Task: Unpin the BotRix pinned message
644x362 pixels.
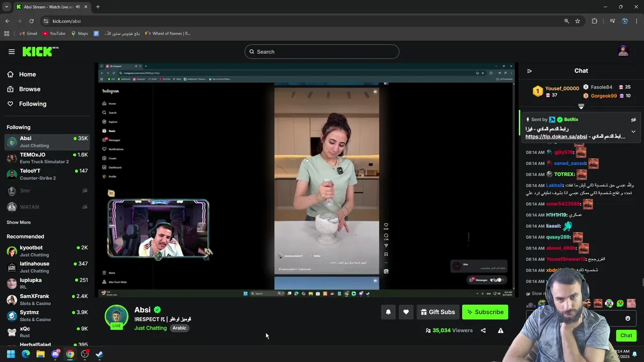Action: tap(633, 120)
